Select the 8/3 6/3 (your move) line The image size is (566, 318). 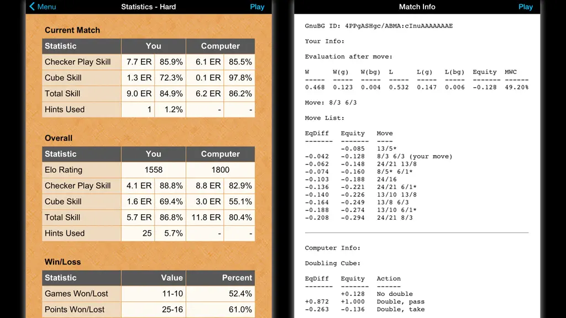(379, 156)
